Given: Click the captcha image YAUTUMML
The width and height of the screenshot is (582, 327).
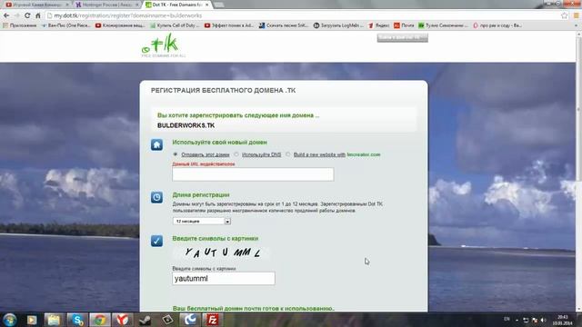Looking at the screenshot, I should tap(223, 253).
